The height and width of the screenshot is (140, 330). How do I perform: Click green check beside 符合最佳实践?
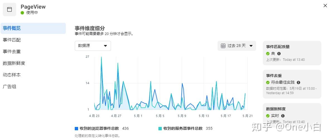point(268,82)
